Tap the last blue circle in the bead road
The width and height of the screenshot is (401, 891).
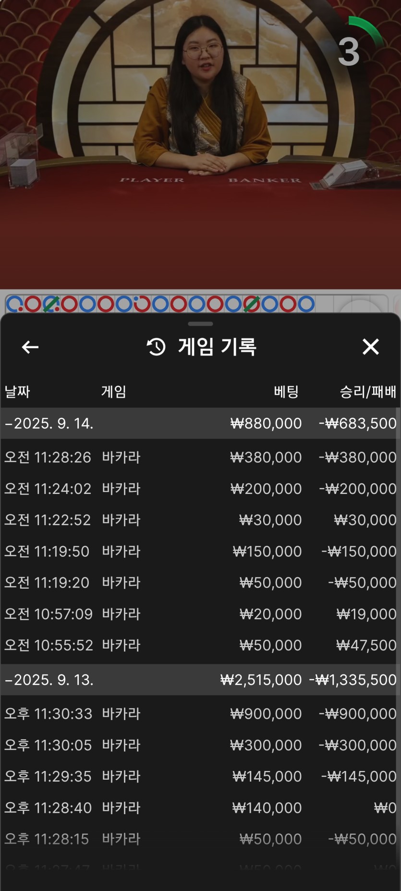(306, 304)
